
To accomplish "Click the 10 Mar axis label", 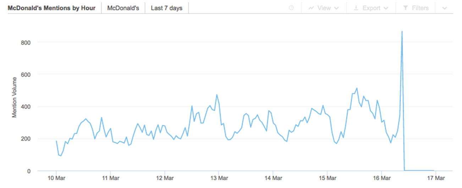I will click(x=56, y=178).
